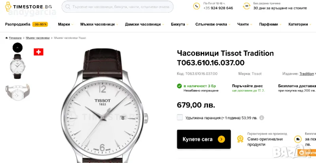
Task: Click the Swiss flag badge
Action: [38, 52]
